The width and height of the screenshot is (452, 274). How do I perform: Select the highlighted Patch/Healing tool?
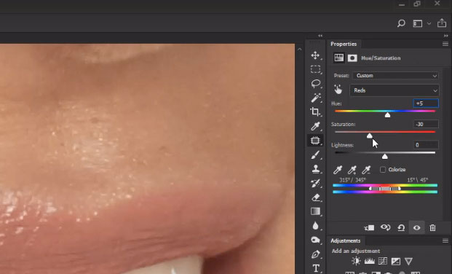point(315,141)
